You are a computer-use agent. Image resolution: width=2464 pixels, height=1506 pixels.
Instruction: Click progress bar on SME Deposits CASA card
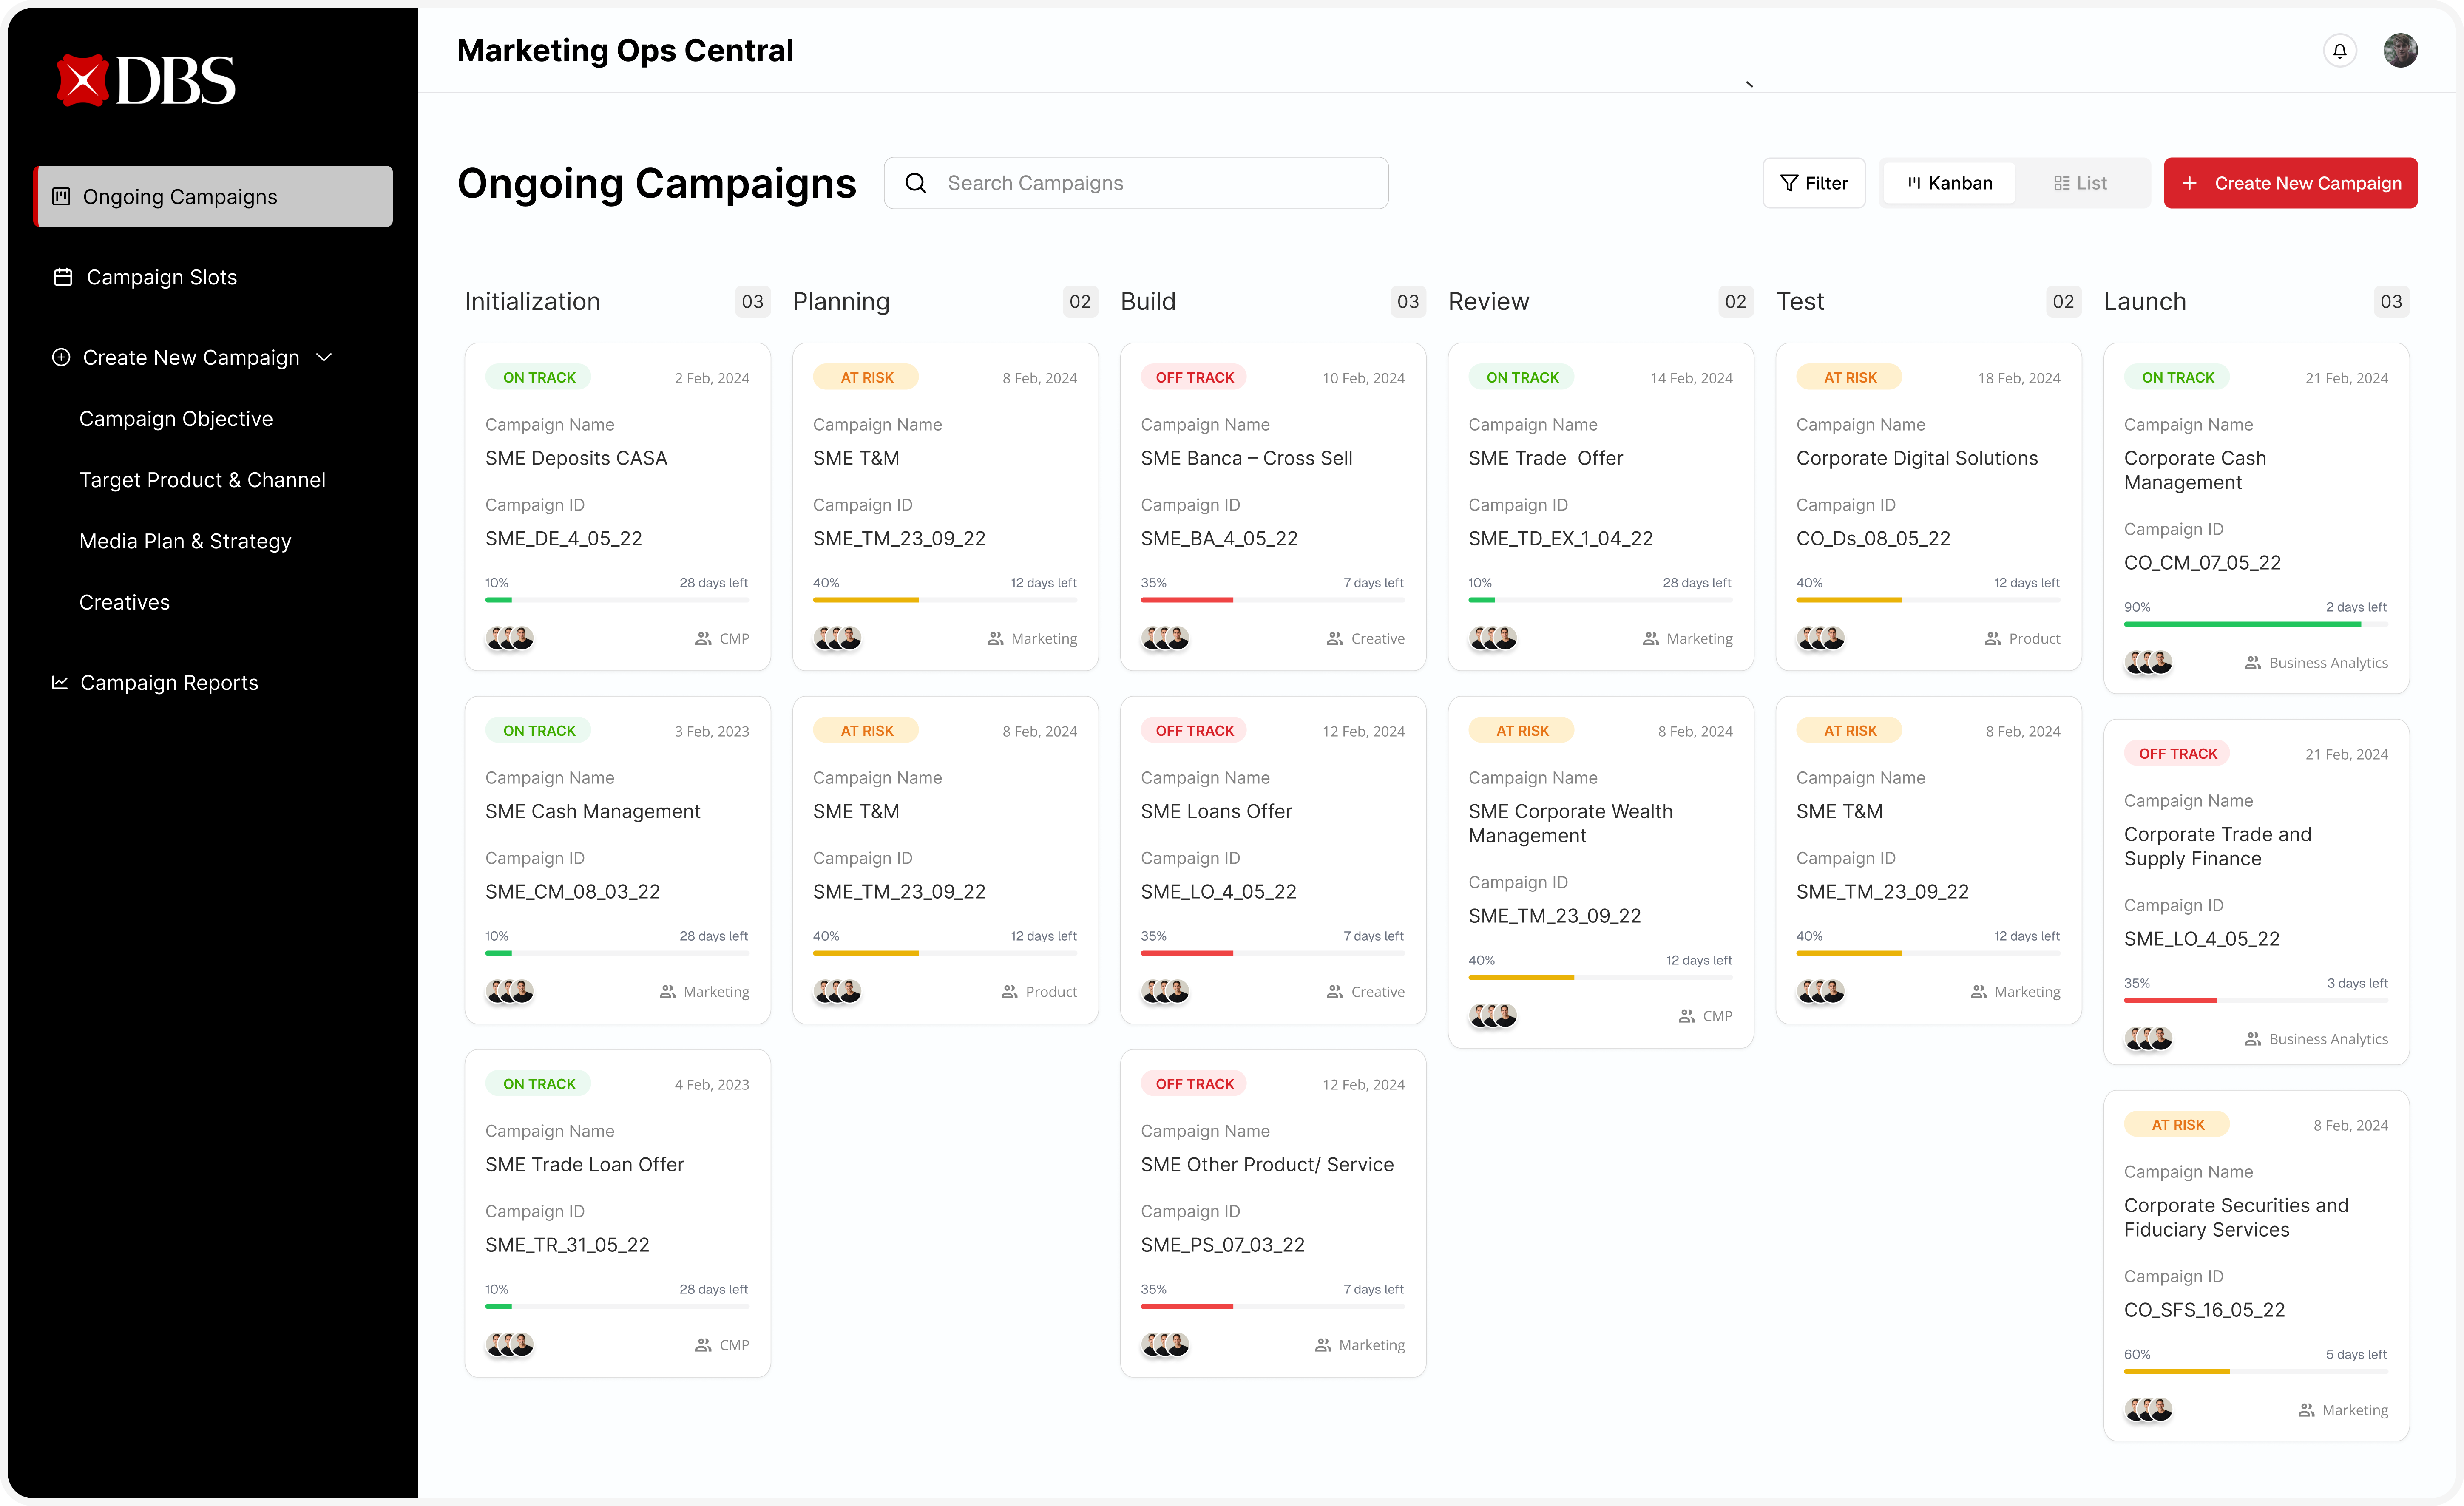click(617, 600)
